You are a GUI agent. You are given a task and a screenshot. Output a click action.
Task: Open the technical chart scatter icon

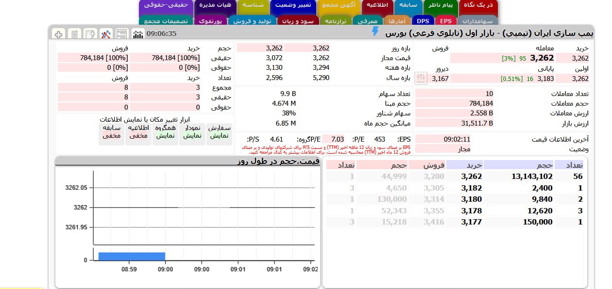coord(106,34)
